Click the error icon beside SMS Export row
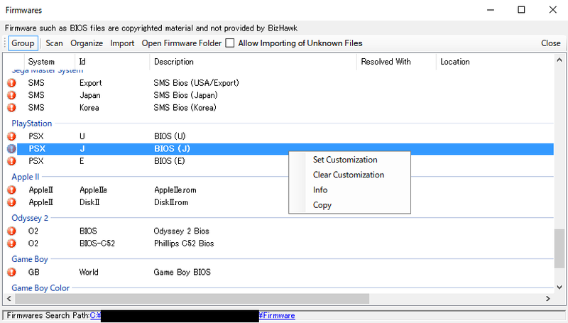The height and width of the screenshot is (323, 568). point(11,83)
